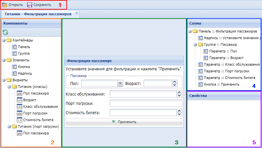This screenshot has height=148, width=262.
Task: Increase Возраст value with spinner up arrow
Action: pos(175,82)
